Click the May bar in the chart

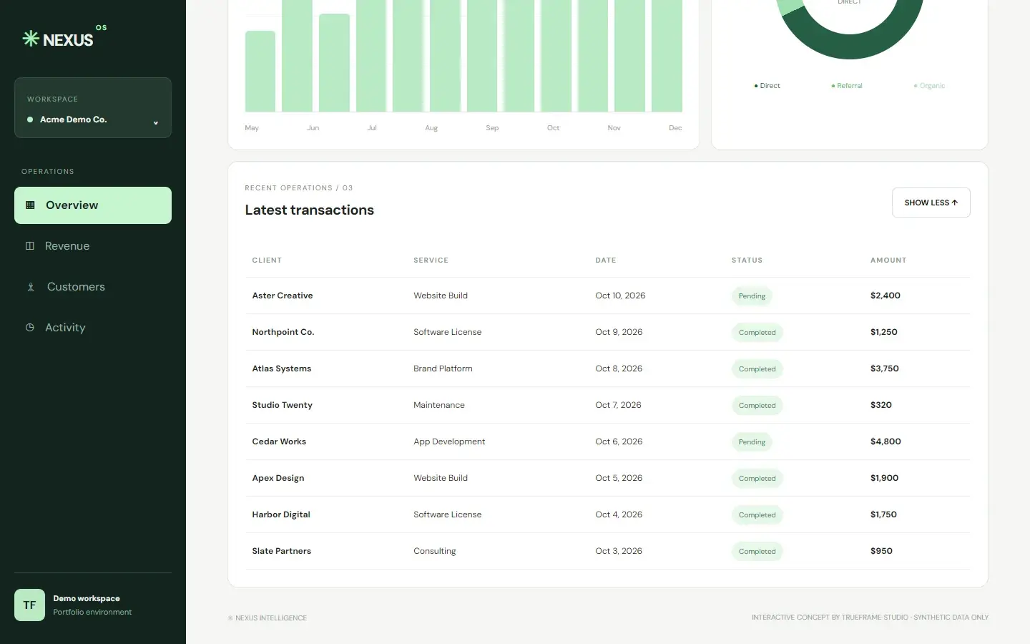260,72
